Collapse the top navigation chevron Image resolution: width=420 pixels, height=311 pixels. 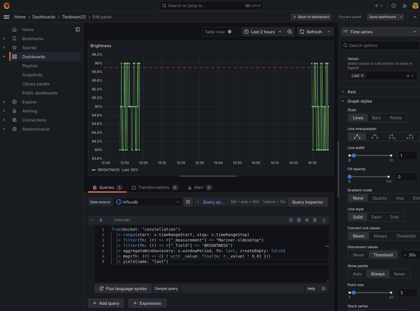(x=415, y=17)
